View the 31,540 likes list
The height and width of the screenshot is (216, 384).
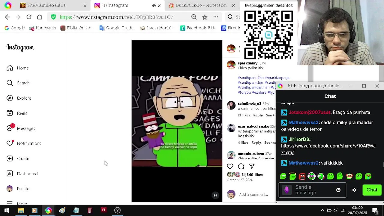coord(252,175)
